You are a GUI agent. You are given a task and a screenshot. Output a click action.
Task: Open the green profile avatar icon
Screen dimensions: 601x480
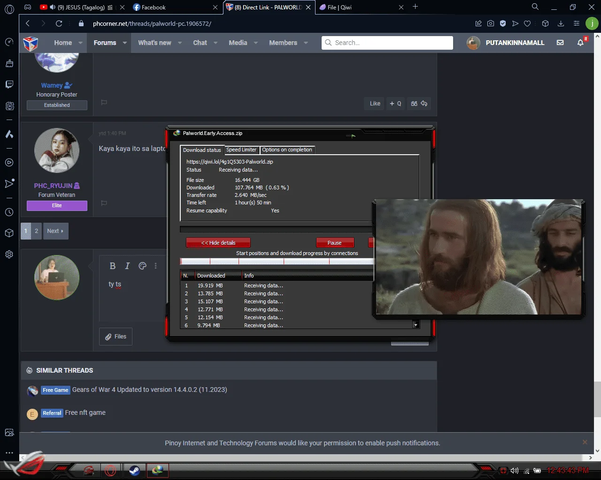592,23
